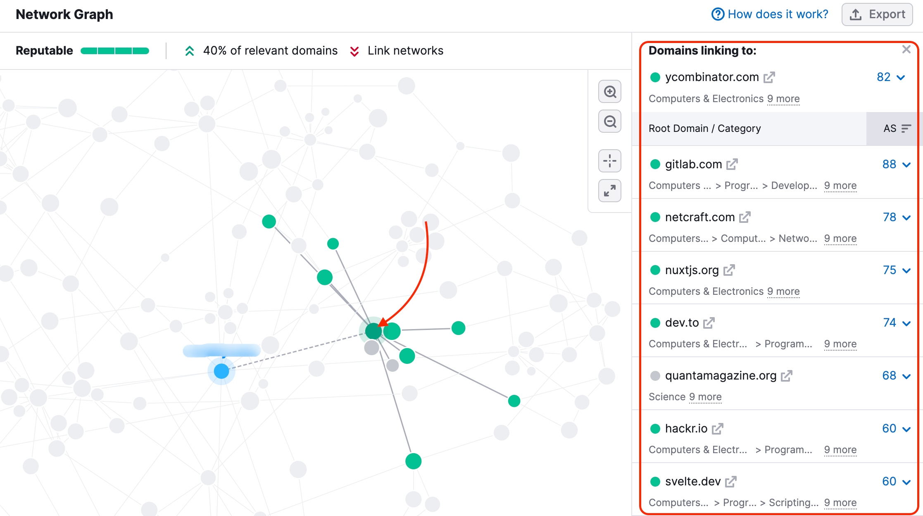Show 9 more categories for hackr.io
Viewport: 923px width, 516px height.
point(840,450)
